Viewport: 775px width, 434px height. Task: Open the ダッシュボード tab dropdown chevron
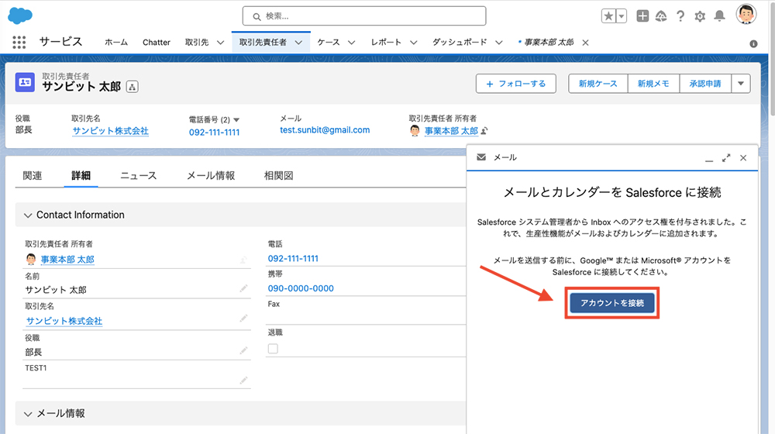point(499,43)
